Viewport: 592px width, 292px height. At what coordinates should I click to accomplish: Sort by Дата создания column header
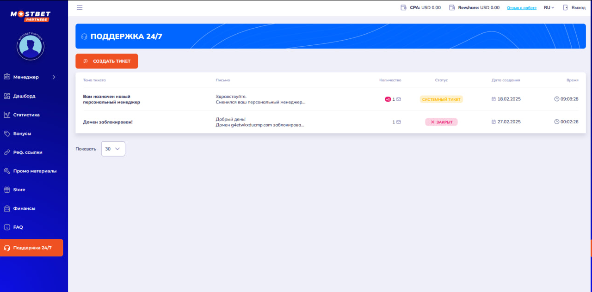(x=506, y=80)
